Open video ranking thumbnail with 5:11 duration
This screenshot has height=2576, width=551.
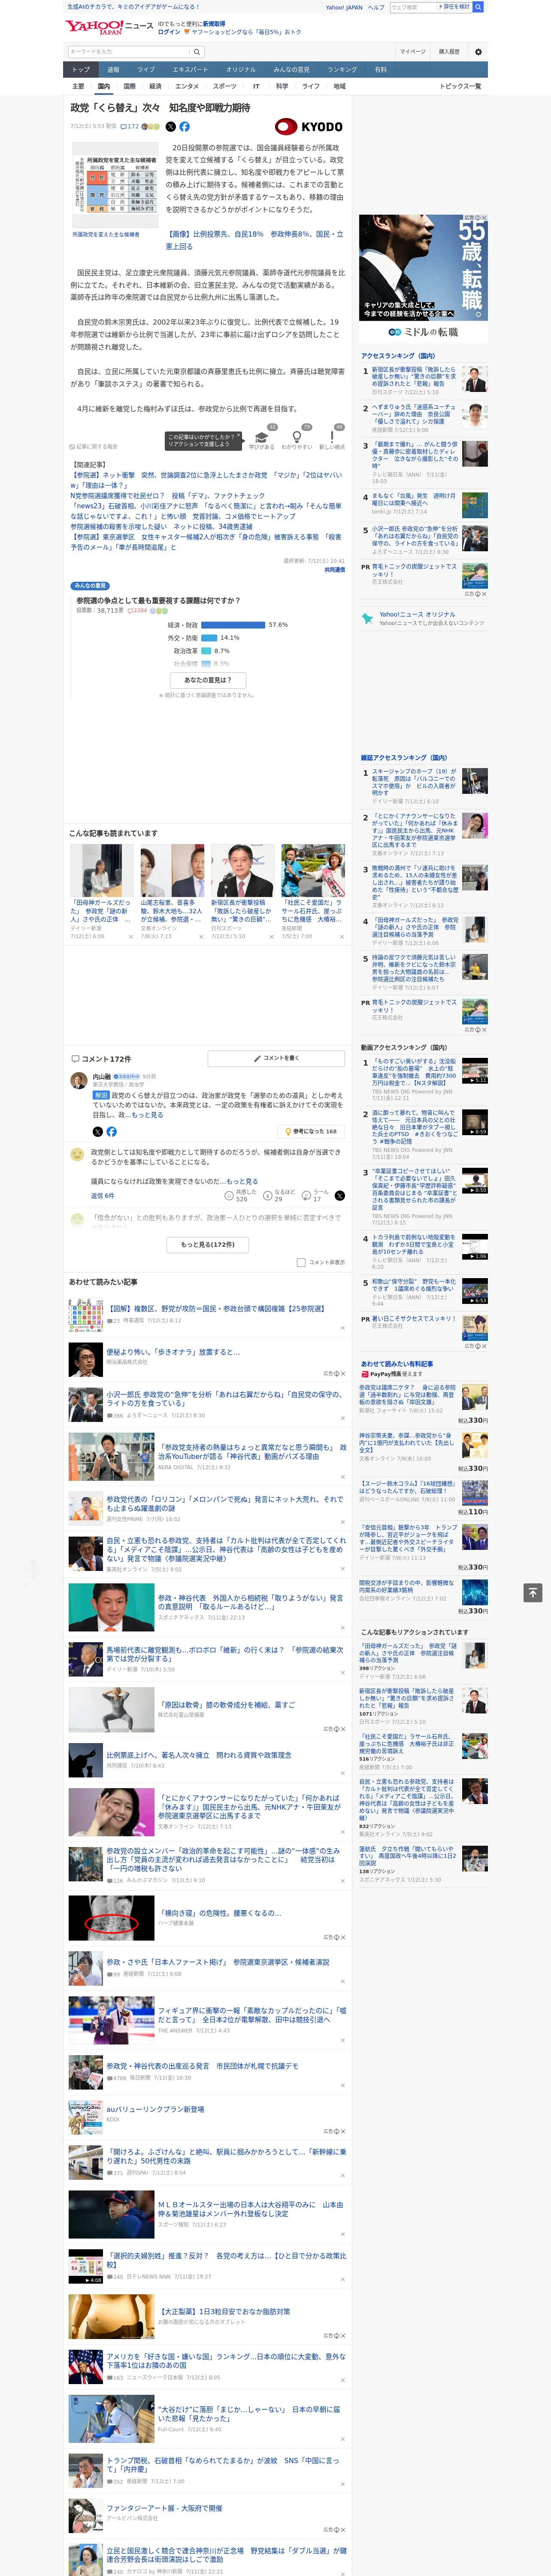(474, 1071)
